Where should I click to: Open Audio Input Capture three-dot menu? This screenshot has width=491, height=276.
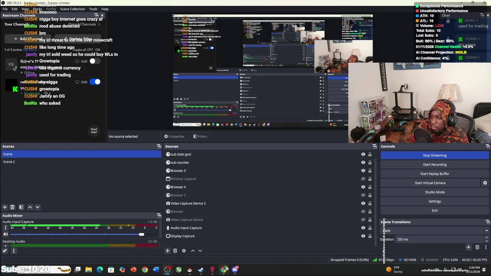5,228
